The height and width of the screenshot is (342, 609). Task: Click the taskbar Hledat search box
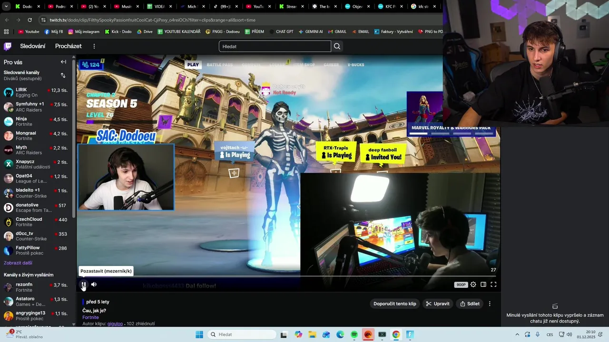click(x=241, y=334)
